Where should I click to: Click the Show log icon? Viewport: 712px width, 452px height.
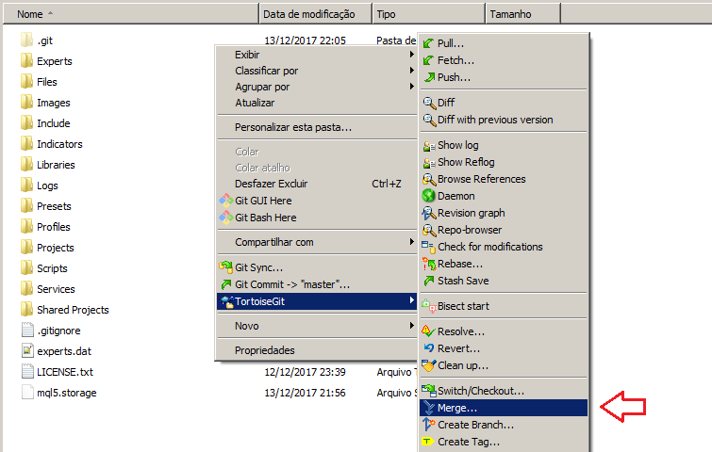coord(429,146)
